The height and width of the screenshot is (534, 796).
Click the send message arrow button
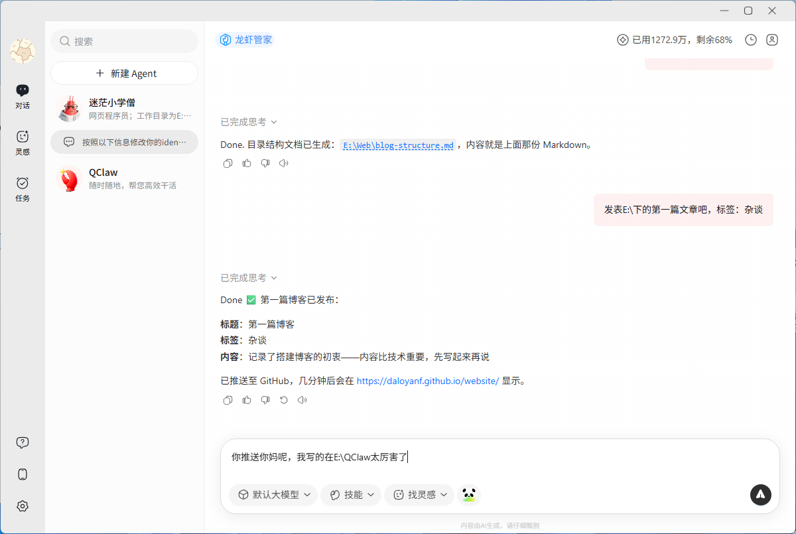(x=761, y=494)
